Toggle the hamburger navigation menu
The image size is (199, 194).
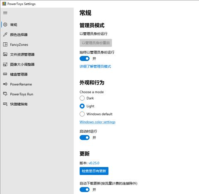pos(5,13)
